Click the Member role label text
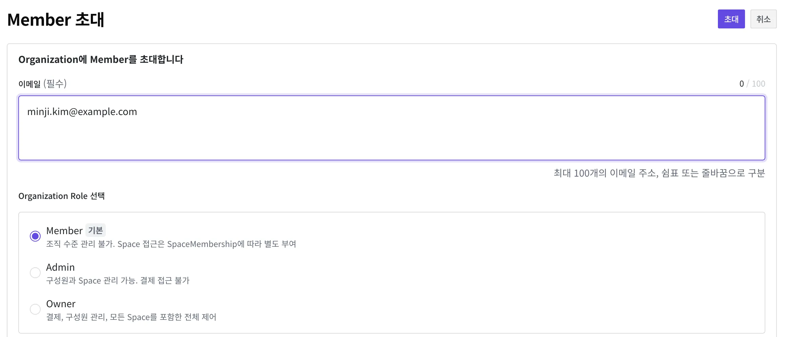Image resolution: width=785 pixels, height=337 pixels. [x=64, y=231]
